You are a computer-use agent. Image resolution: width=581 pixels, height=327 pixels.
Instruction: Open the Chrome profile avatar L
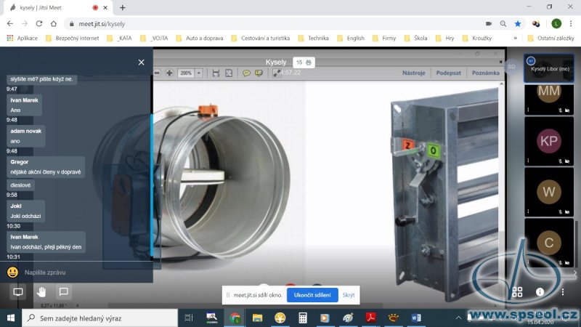point(556,24)
